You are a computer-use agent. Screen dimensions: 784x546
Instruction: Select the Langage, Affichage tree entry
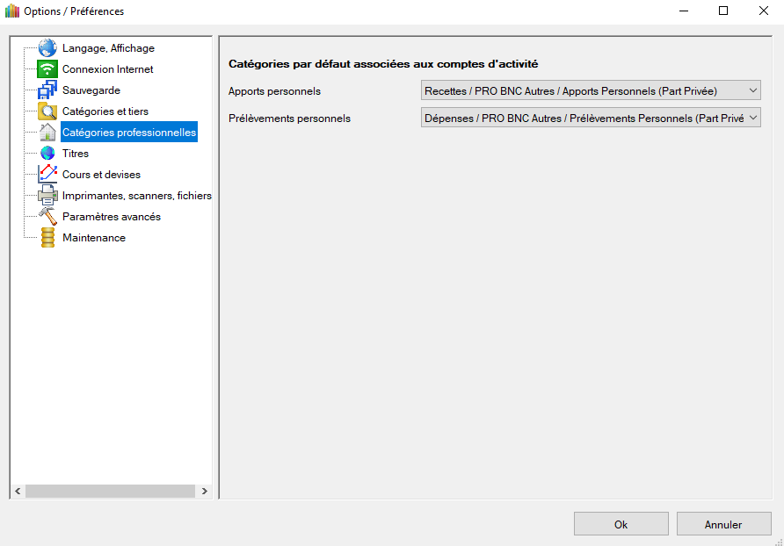108,48
